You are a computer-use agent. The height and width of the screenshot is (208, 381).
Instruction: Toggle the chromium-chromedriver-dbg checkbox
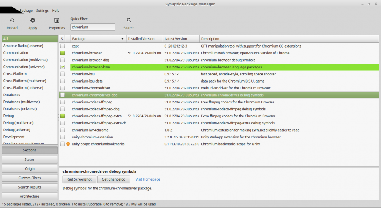[x=62, y=95]
